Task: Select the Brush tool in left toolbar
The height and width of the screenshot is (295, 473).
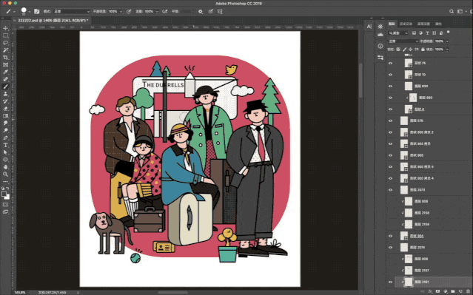Action: 5,87
